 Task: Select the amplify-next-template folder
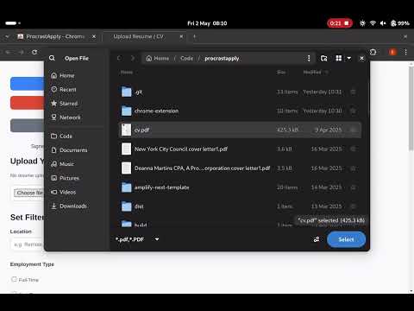tap(240, 187)
